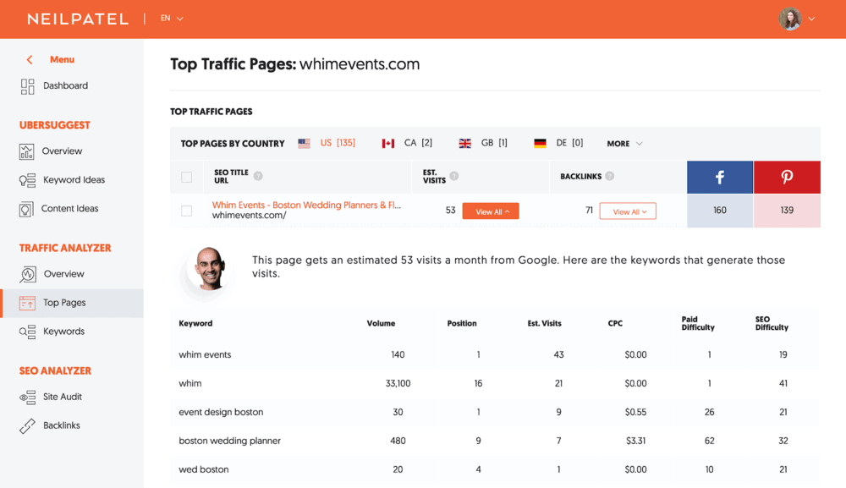Click the Site Audit icon
The width and height of the screenshot is (846, 488).
click(27, 398)
